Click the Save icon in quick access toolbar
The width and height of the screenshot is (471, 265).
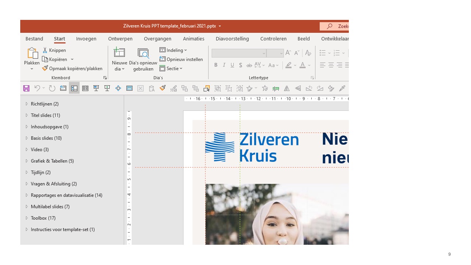[x=26, y=88]
